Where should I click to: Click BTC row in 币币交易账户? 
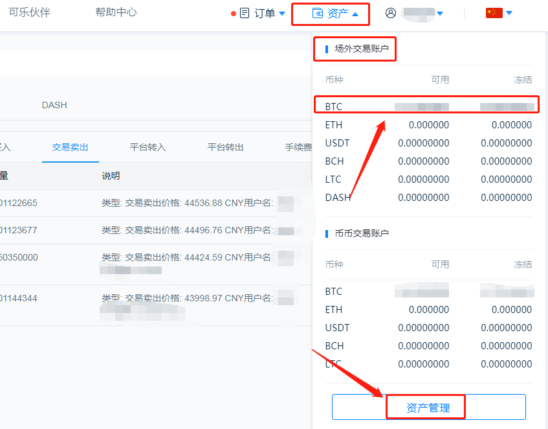pos(428,292)
